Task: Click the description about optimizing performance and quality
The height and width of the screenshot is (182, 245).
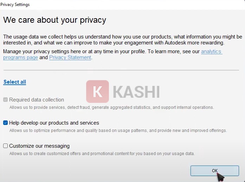Action: point(118,131)
